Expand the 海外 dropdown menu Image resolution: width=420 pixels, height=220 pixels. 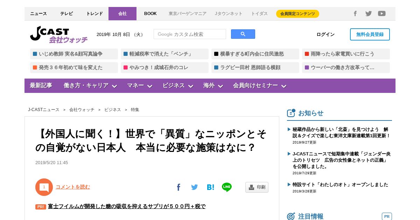[213, 86]
